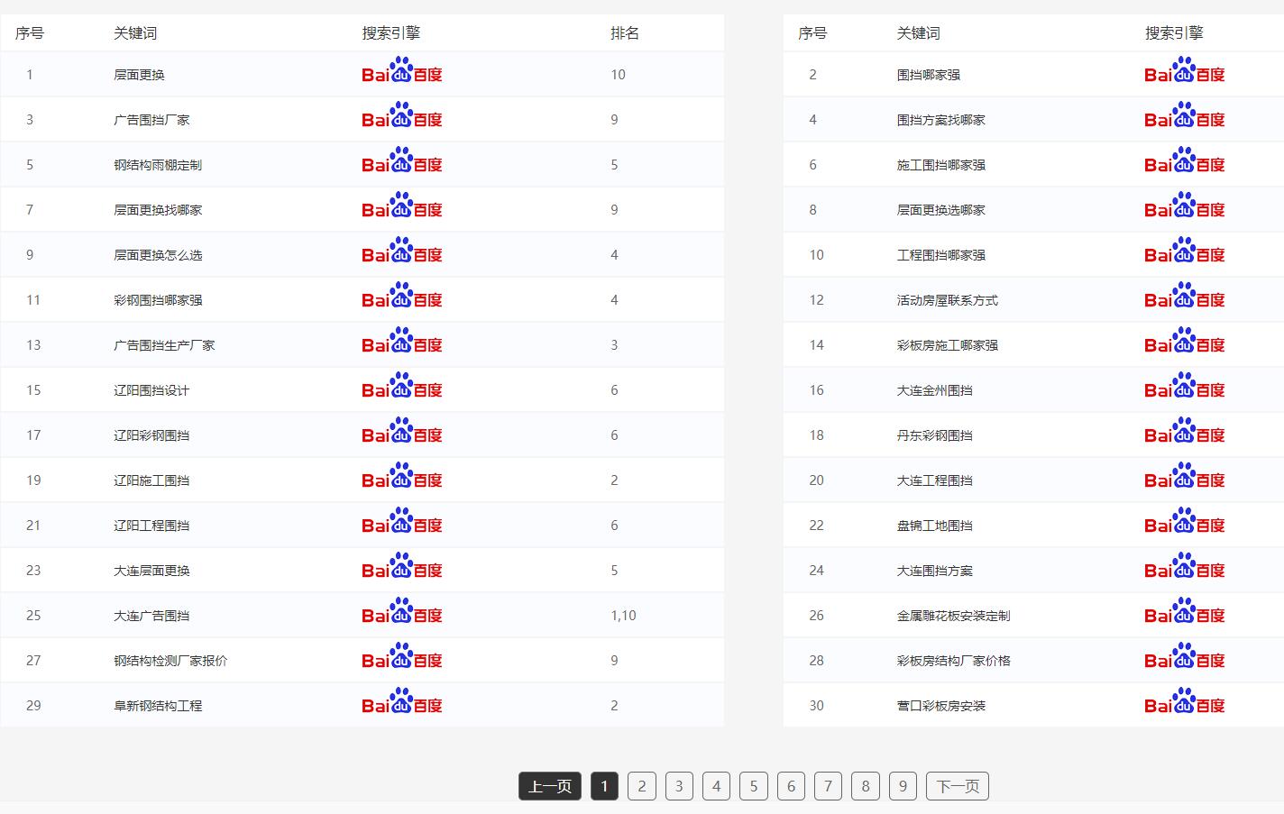Image resolution: width=1284 pixels, height=814 pixels.
Task: Click the Baidu logo beside 围挡方案找哪家
Action: (x=1185, y=115)
